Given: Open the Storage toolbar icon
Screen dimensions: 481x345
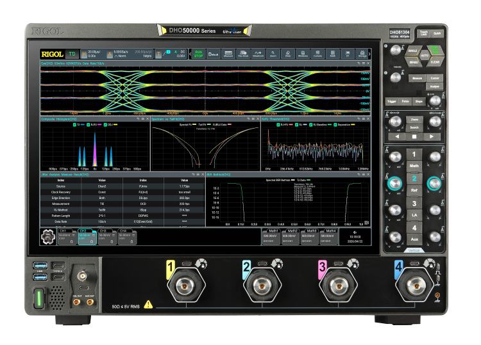Looking at the screenshot, I should (362, 54).
